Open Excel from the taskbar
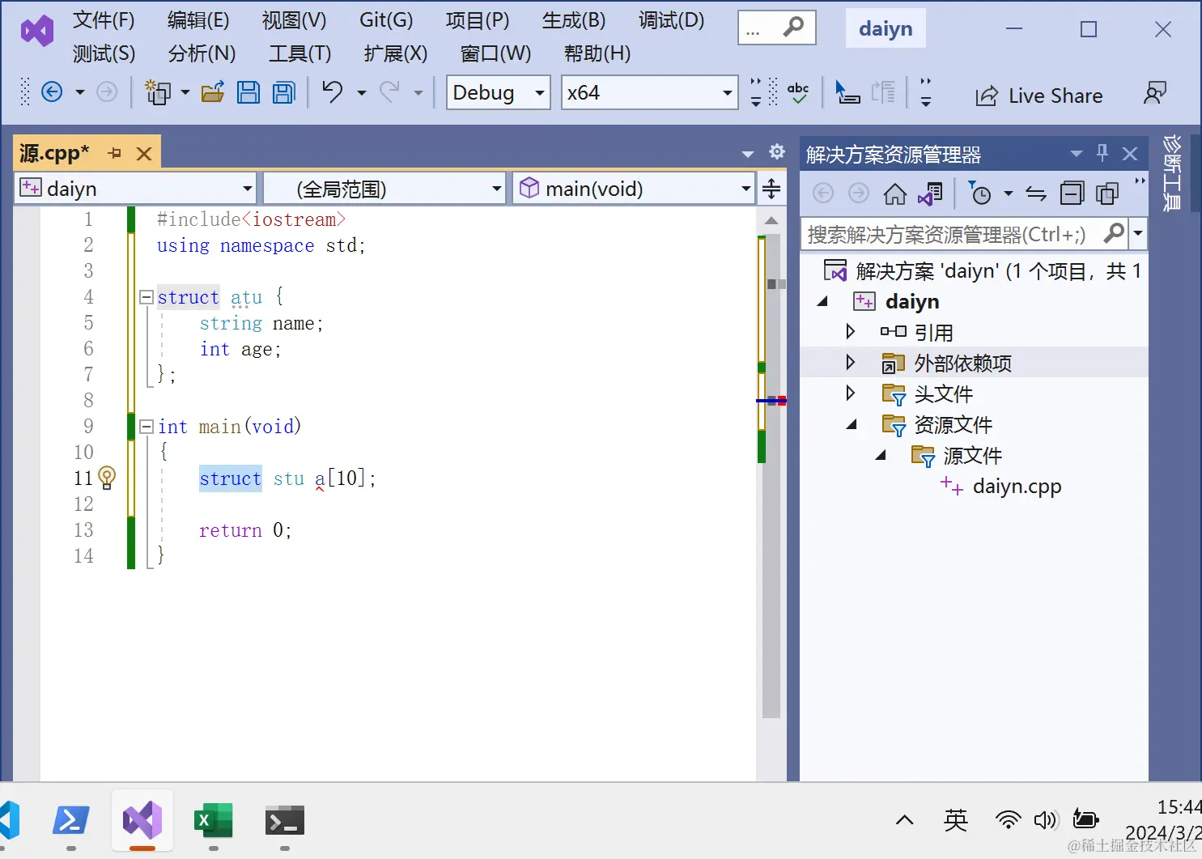1202x859 pixels. (x=214, y=822)
